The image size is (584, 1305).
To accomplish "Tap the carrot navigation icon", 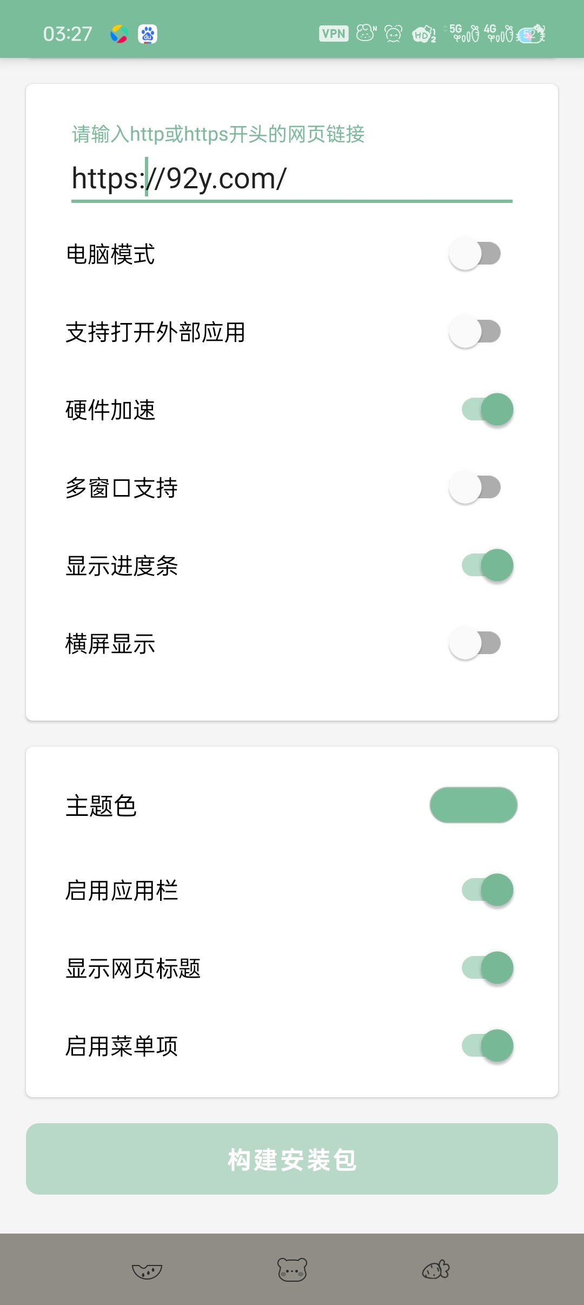I will click(436, 1269).
